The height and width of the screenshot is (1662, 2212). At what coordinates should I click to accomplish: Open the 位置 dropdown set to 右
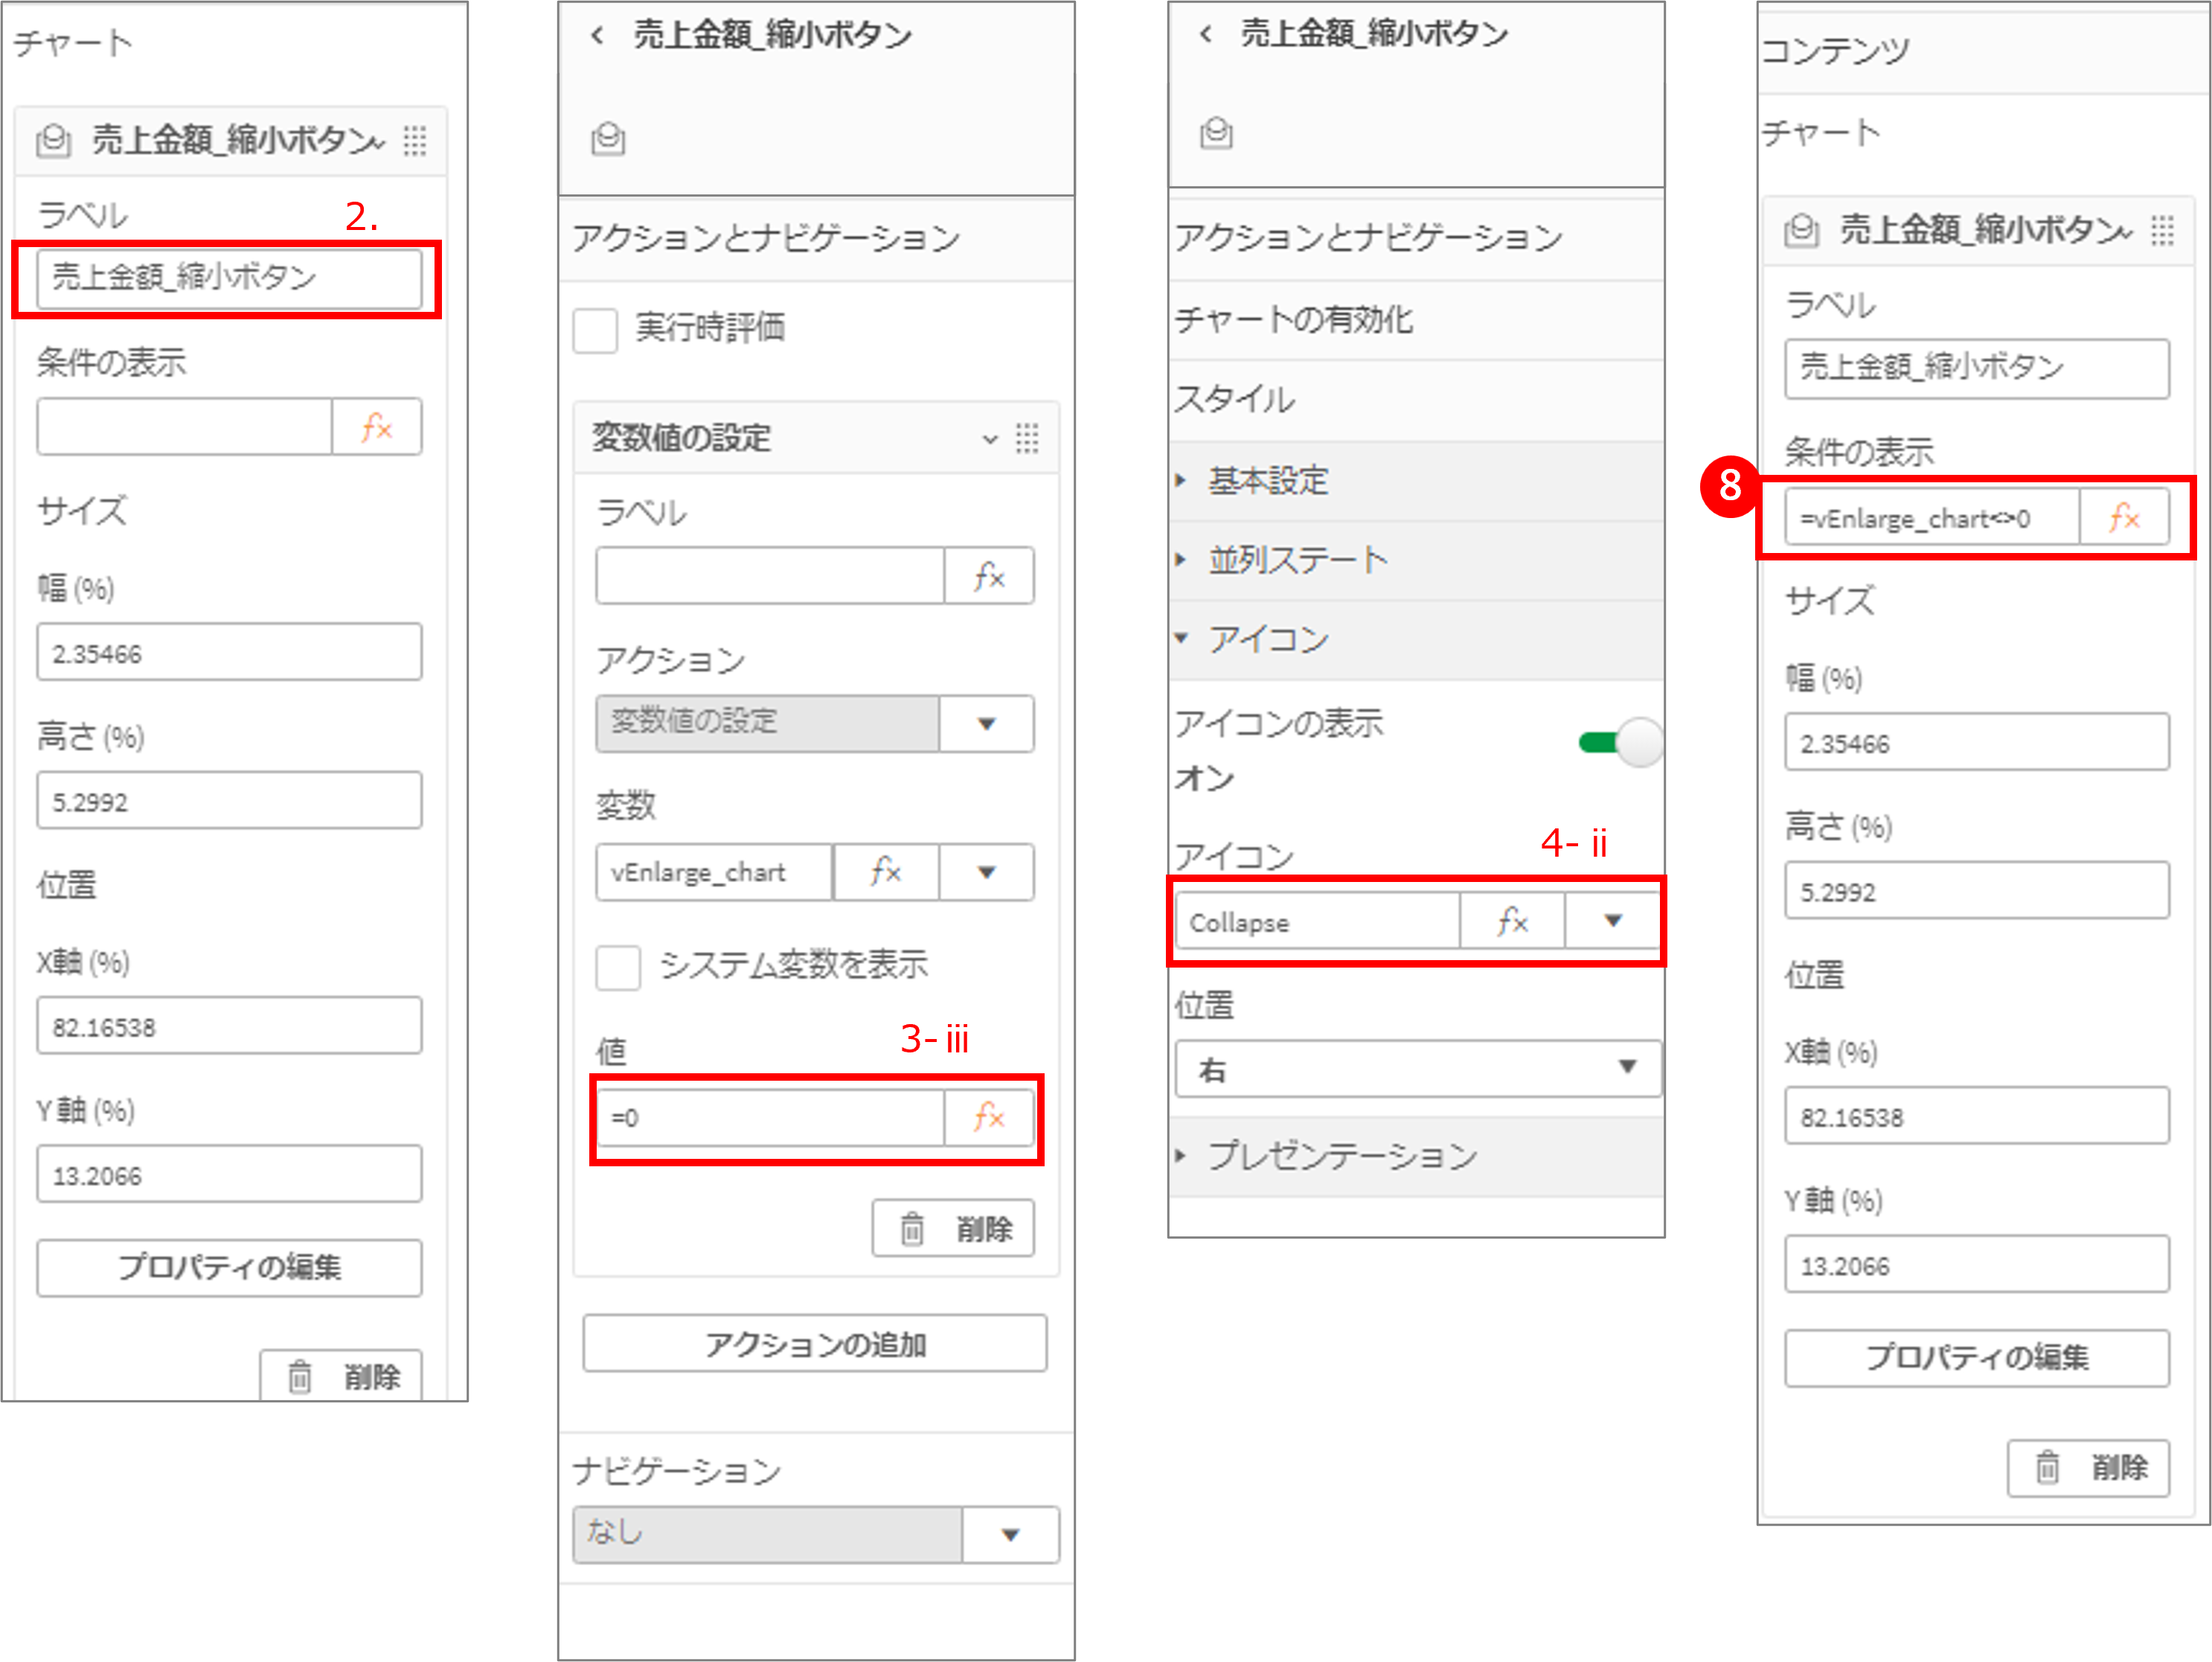point(1418,1069)
